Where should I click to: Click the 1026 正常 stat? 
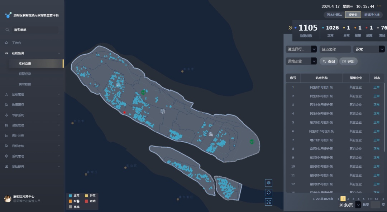click(330, 30)
